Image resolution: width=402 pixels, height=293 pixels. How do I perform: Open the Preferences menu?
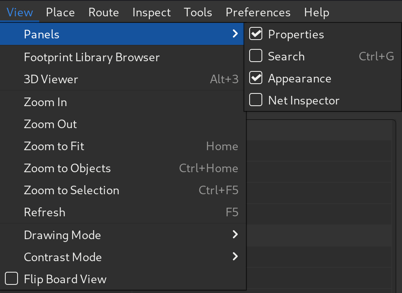(258, 12)
